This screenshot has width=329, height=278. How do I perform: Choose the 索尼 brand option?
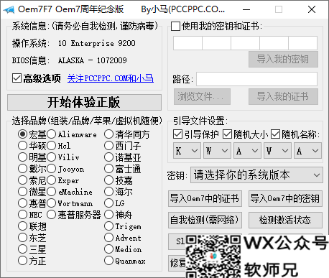point(22,180)
